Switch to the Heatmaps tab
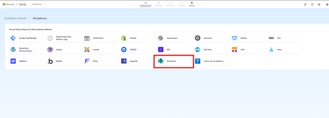This screenshot has height=118, width=329. (x=182, y=4)
